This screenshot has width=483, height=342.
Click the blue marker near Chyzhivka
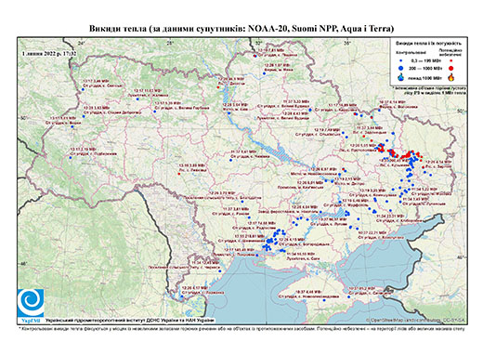point(230,160)
